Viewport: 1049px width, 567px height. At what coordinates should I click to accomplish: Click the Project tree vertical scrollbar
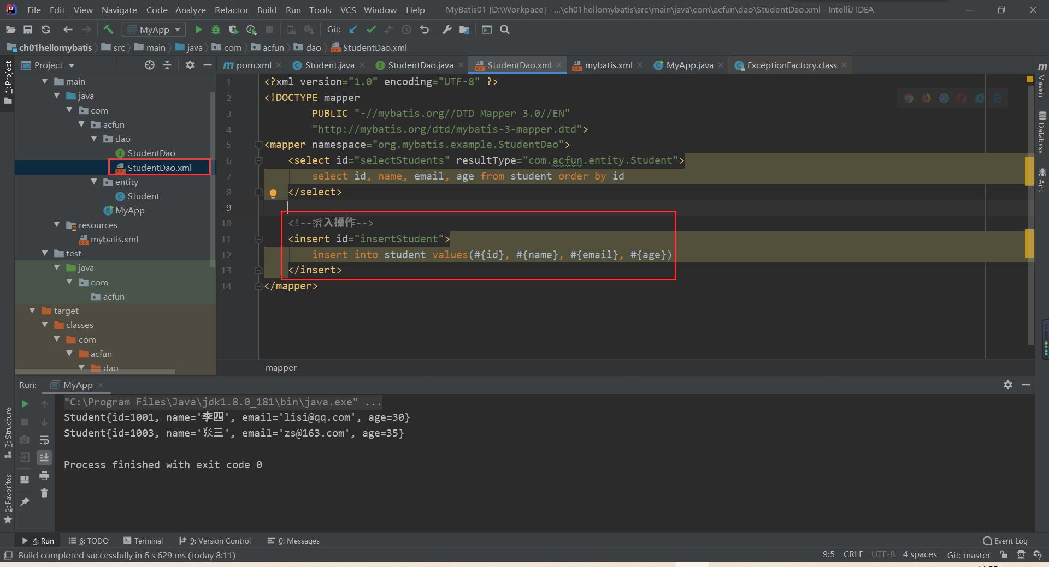pos(213,180)
